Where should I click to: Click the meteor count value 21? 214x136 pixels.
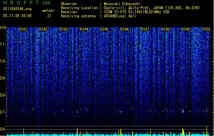49,16
